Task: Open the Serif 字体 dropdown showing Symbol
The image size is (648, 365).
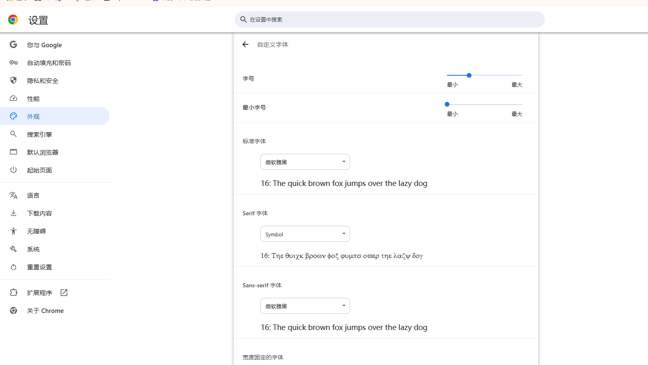Action: click(x=305, y=234)
